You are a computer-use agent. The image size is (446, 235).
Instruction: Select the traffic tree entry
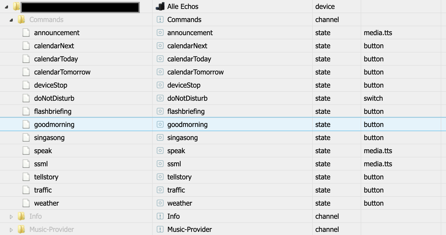click(43, 190)
